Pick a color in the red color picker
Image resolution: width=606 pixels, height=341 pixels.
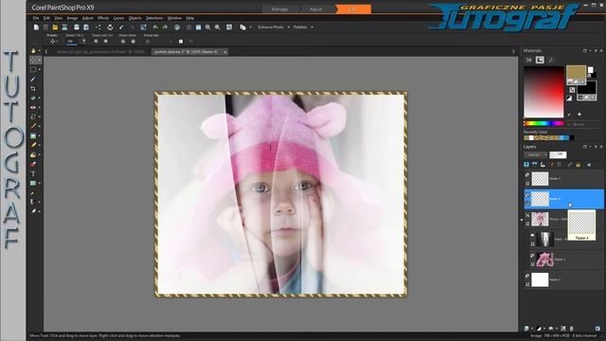pos(544,92)
